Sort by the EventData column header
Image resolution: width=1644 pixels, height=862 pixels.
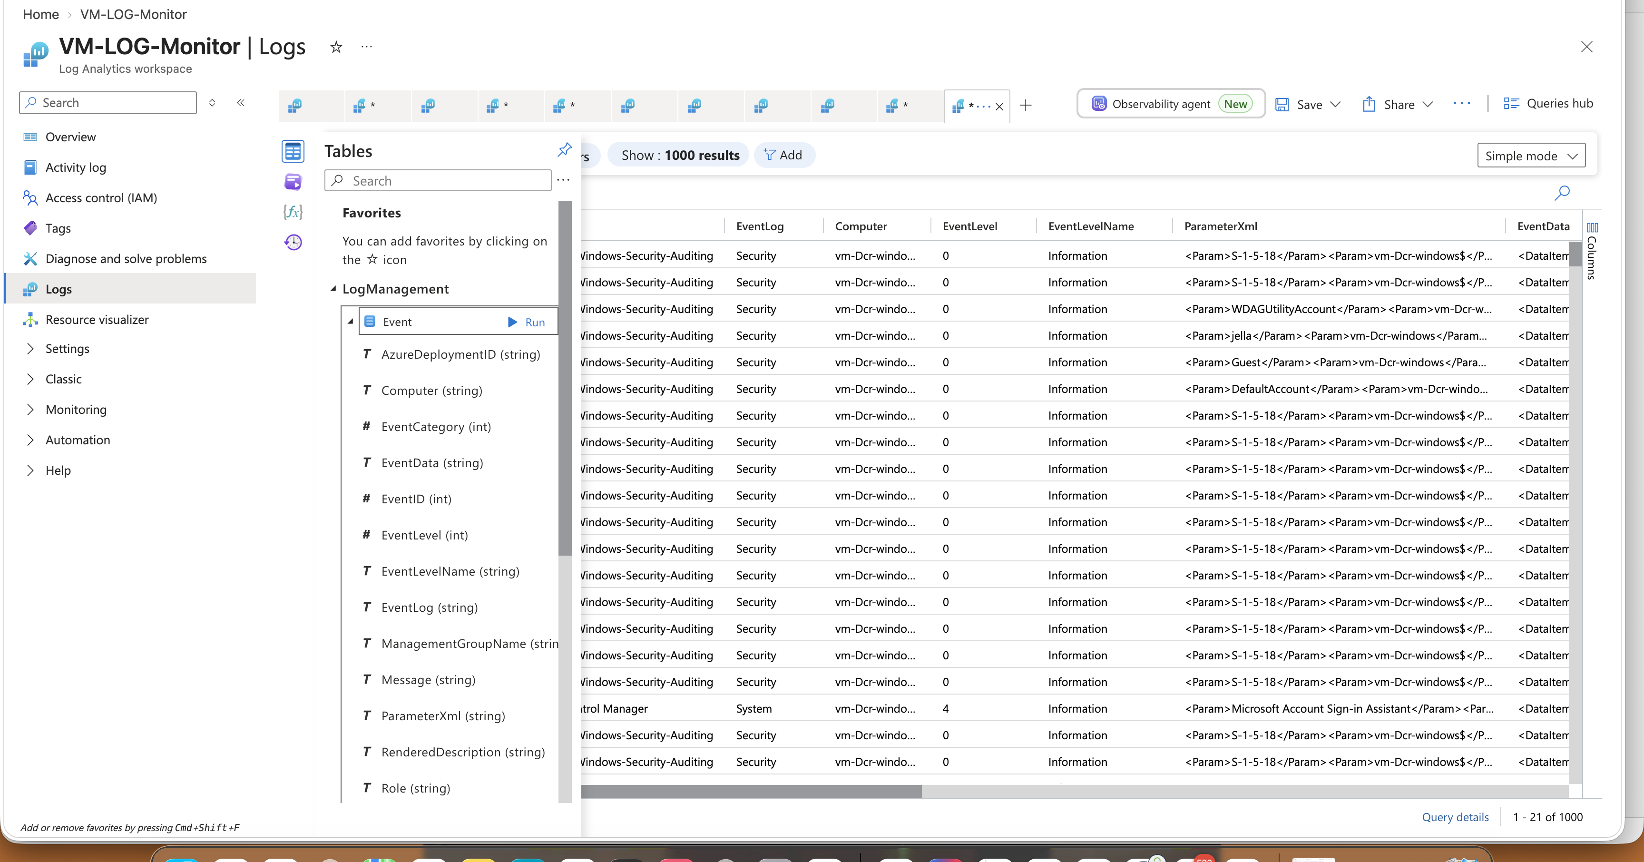(1543, 226)
